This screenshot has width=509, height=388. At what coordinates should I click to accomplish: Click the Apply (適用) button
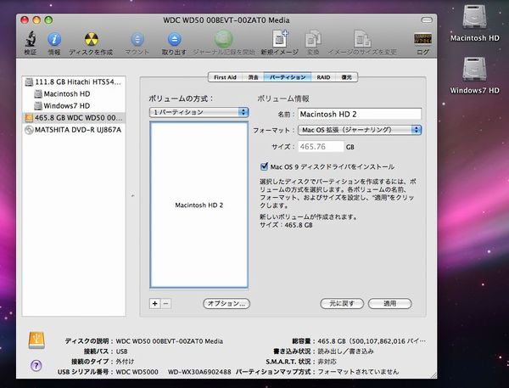point(390,303)
